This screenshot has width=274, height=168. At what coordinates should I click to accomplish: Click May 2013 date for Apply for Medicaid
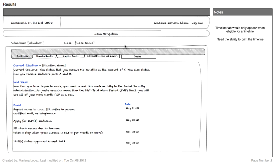click(132, 120)
